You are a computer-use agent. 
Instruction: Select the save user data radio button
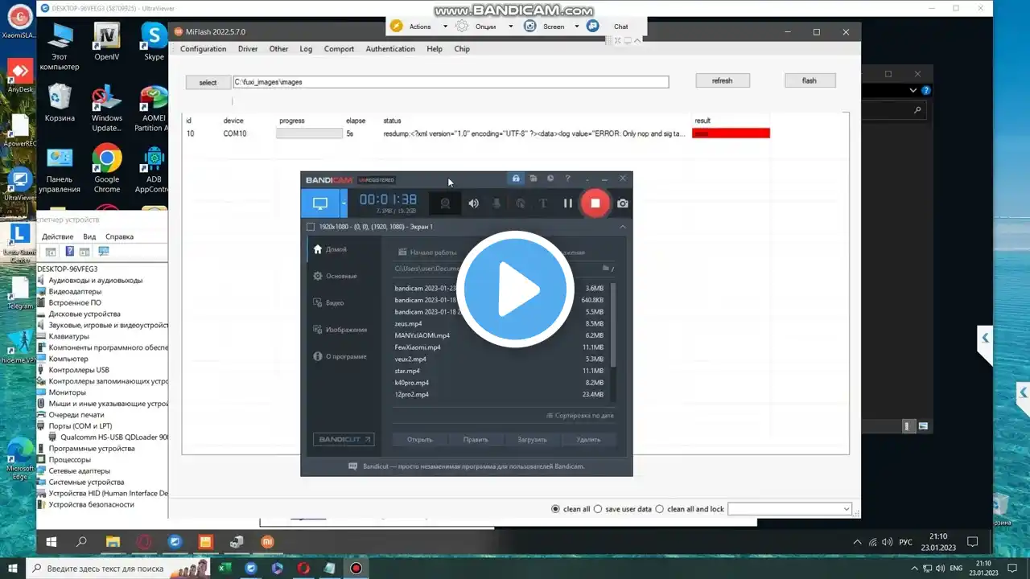pos(598,509)
